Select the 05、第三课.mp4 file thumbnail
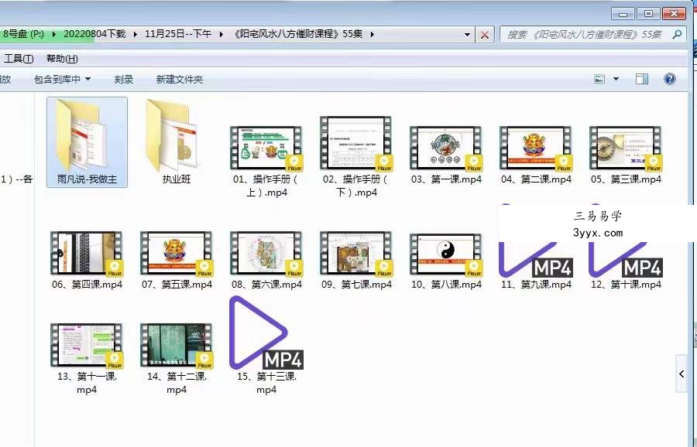The image size is (697, 447). pyautogui.click(x=626, y=149)
